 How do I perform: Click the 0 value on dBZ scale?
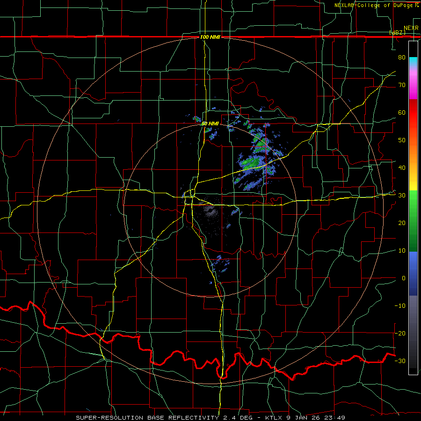pos(404,278)
